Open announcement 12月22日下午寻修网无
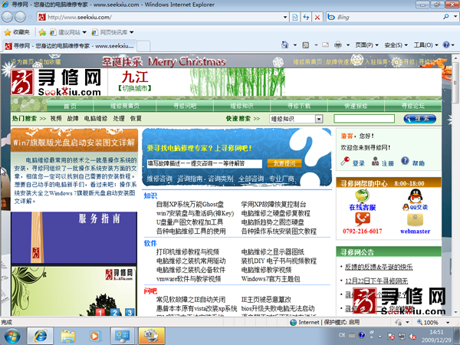460x345 pixels. coord(376,281)
